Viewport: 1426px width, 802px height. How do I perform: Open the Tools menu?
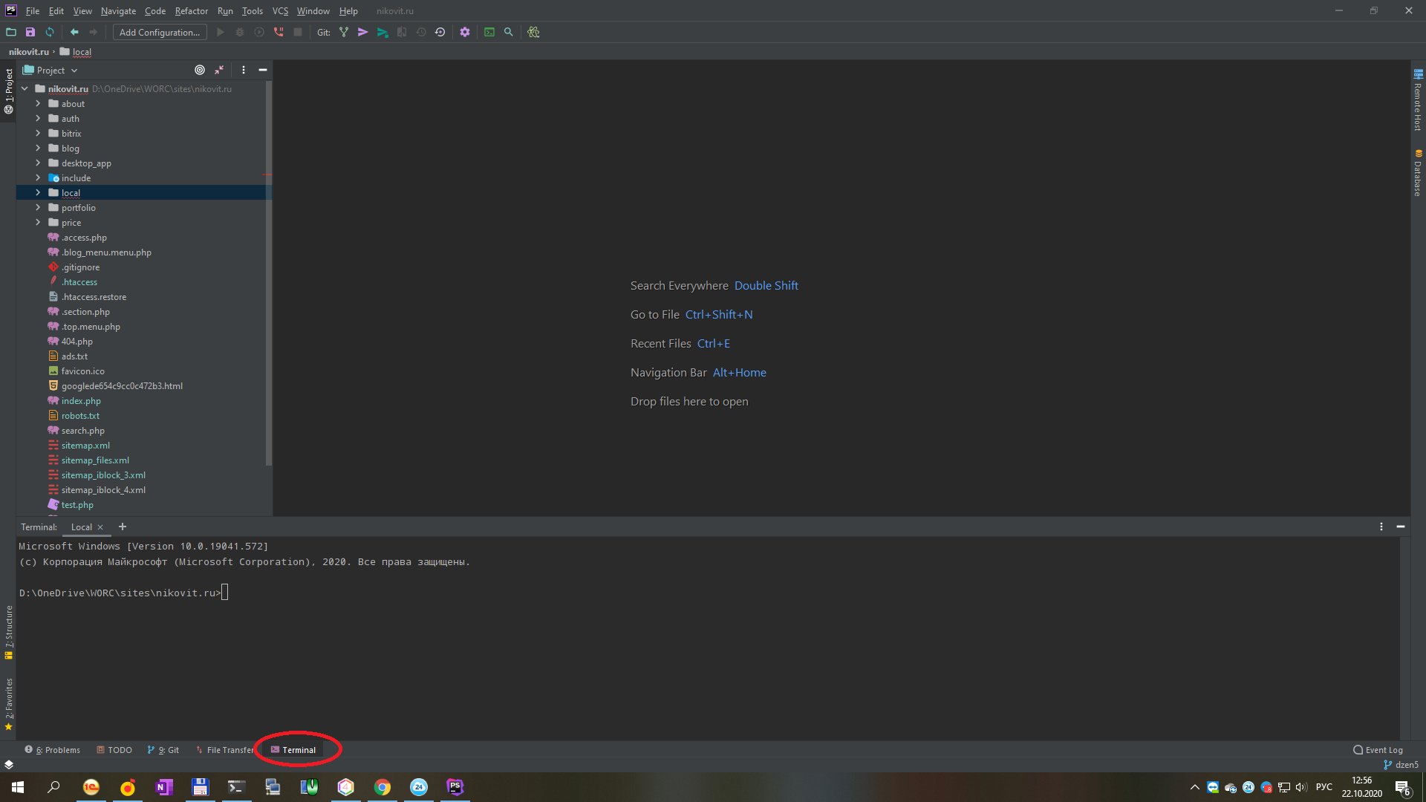click(253, 11)
